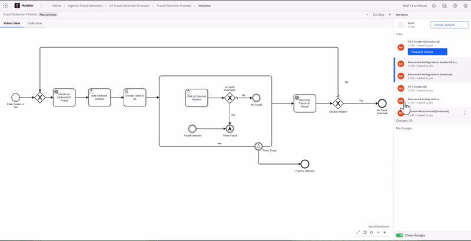Toggle the minimap icon
The width and height of the screenshot is (471, 241).
[x=364, y=232]
